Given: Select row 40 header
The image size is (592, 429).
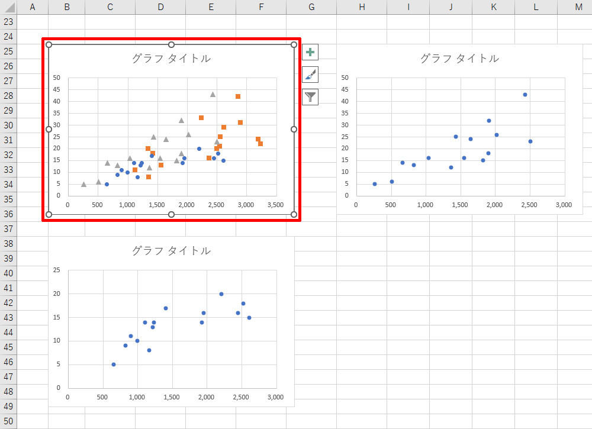Looking at the screenshot, I should (8, 273).
